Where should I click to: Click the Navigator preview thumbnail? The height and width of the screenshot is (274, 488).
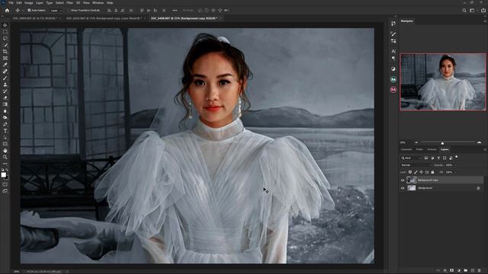tap(442, 81)
